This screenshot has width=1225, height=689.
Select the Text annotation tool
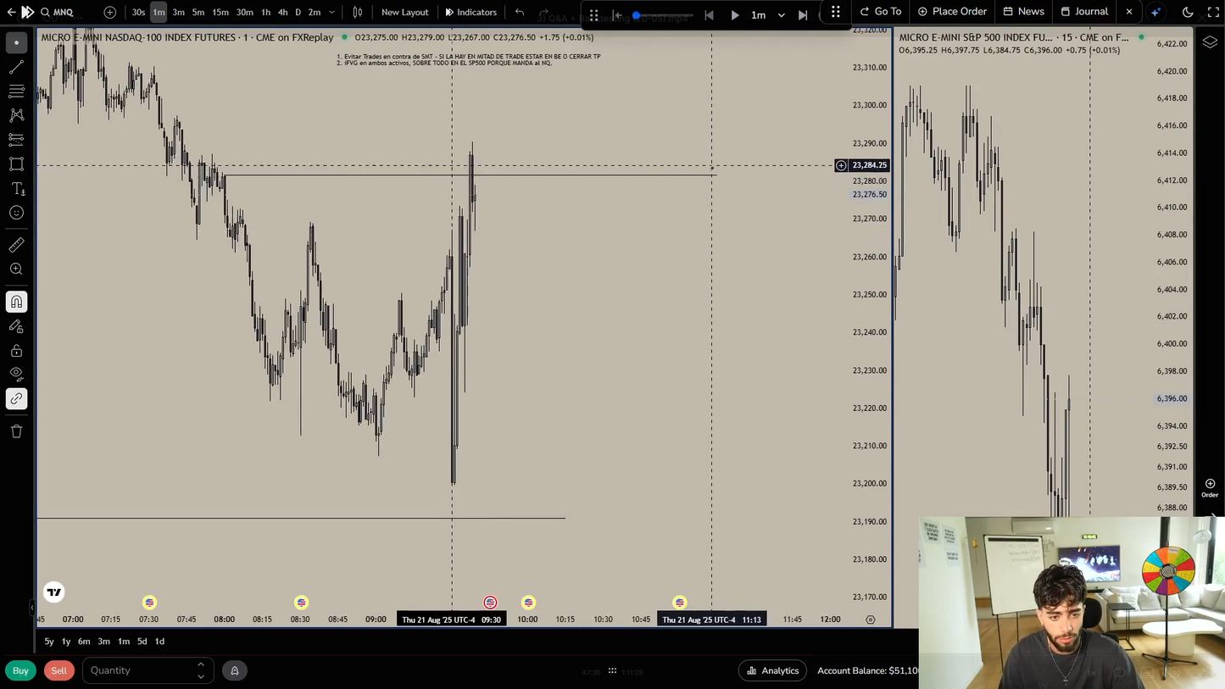click(x=16, y=189)
